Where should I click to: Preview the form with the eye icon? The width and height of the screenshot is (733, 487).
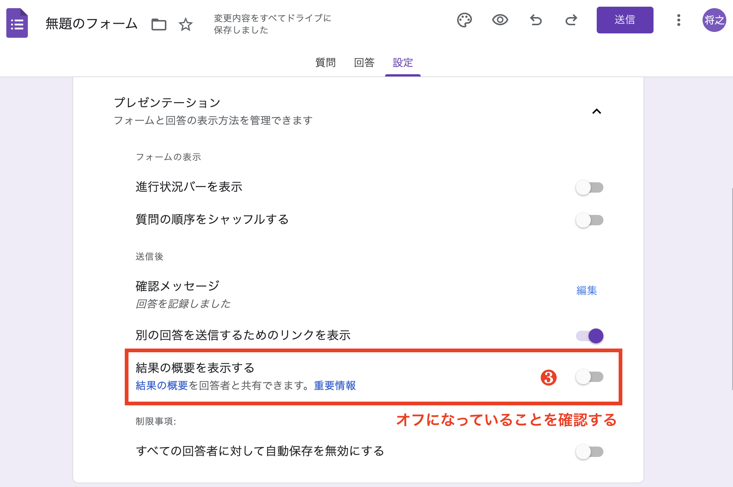point(499,20)
